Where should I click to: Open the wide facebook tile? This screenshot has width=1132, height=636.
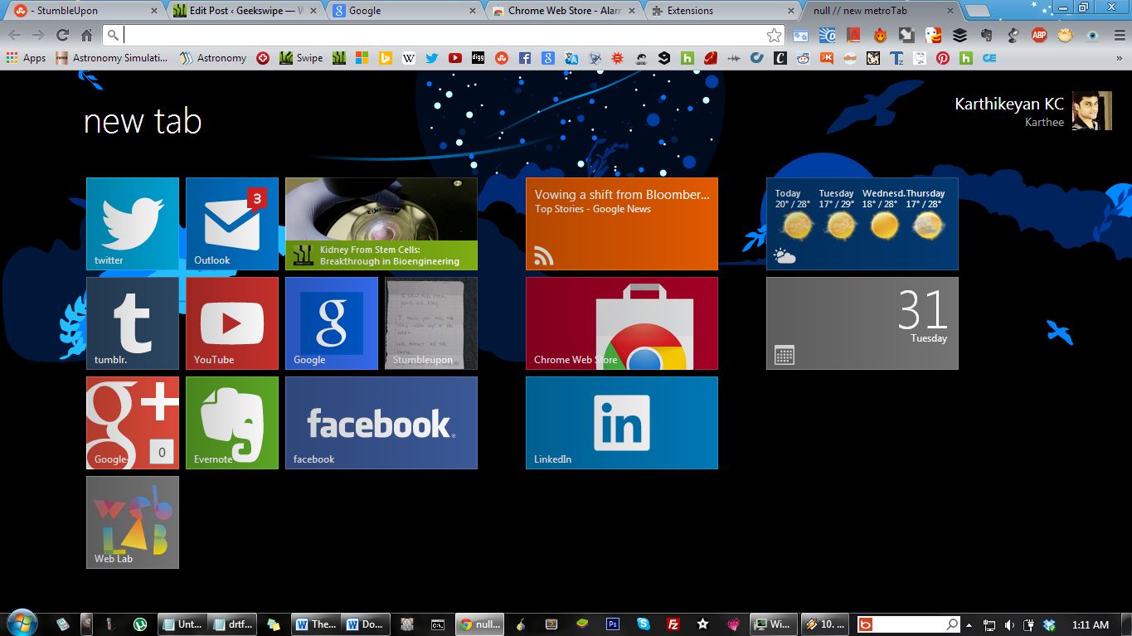click(x=381, y=423)
